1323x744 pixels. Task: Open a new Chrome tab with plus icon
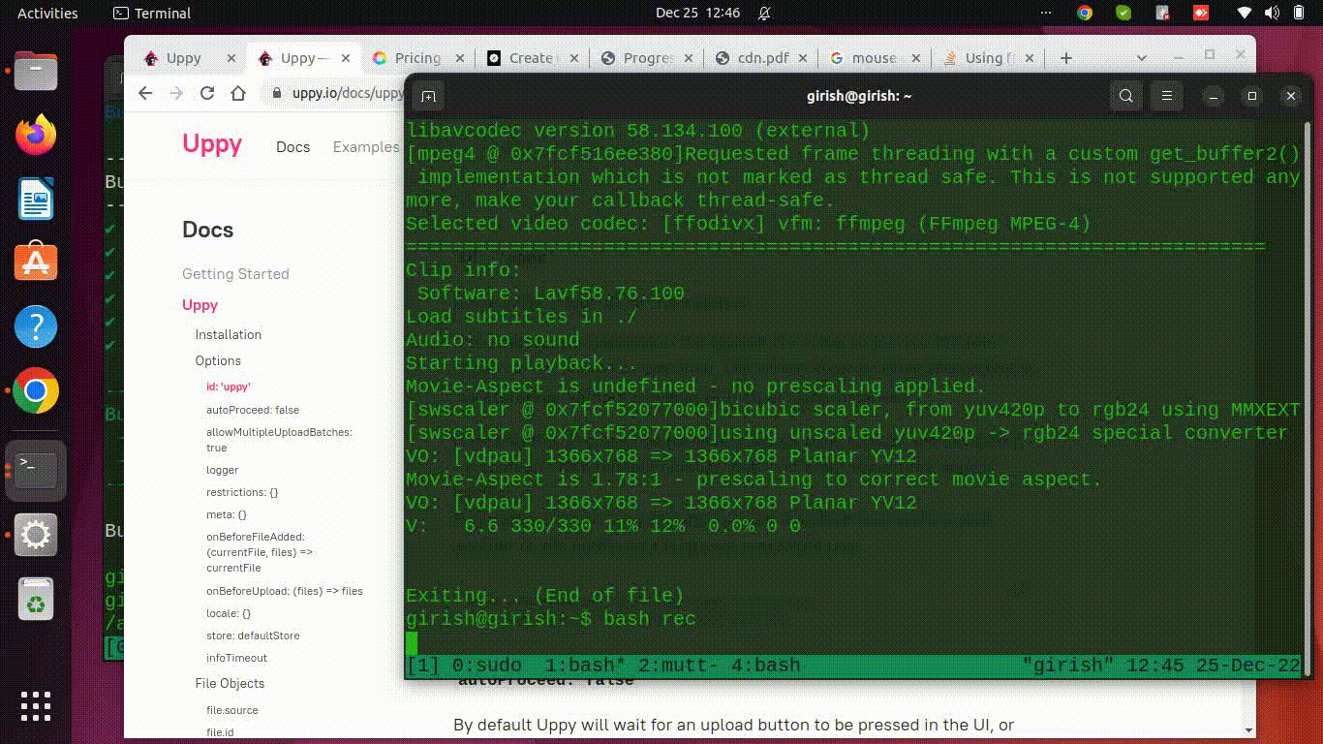click(1066, 58)
